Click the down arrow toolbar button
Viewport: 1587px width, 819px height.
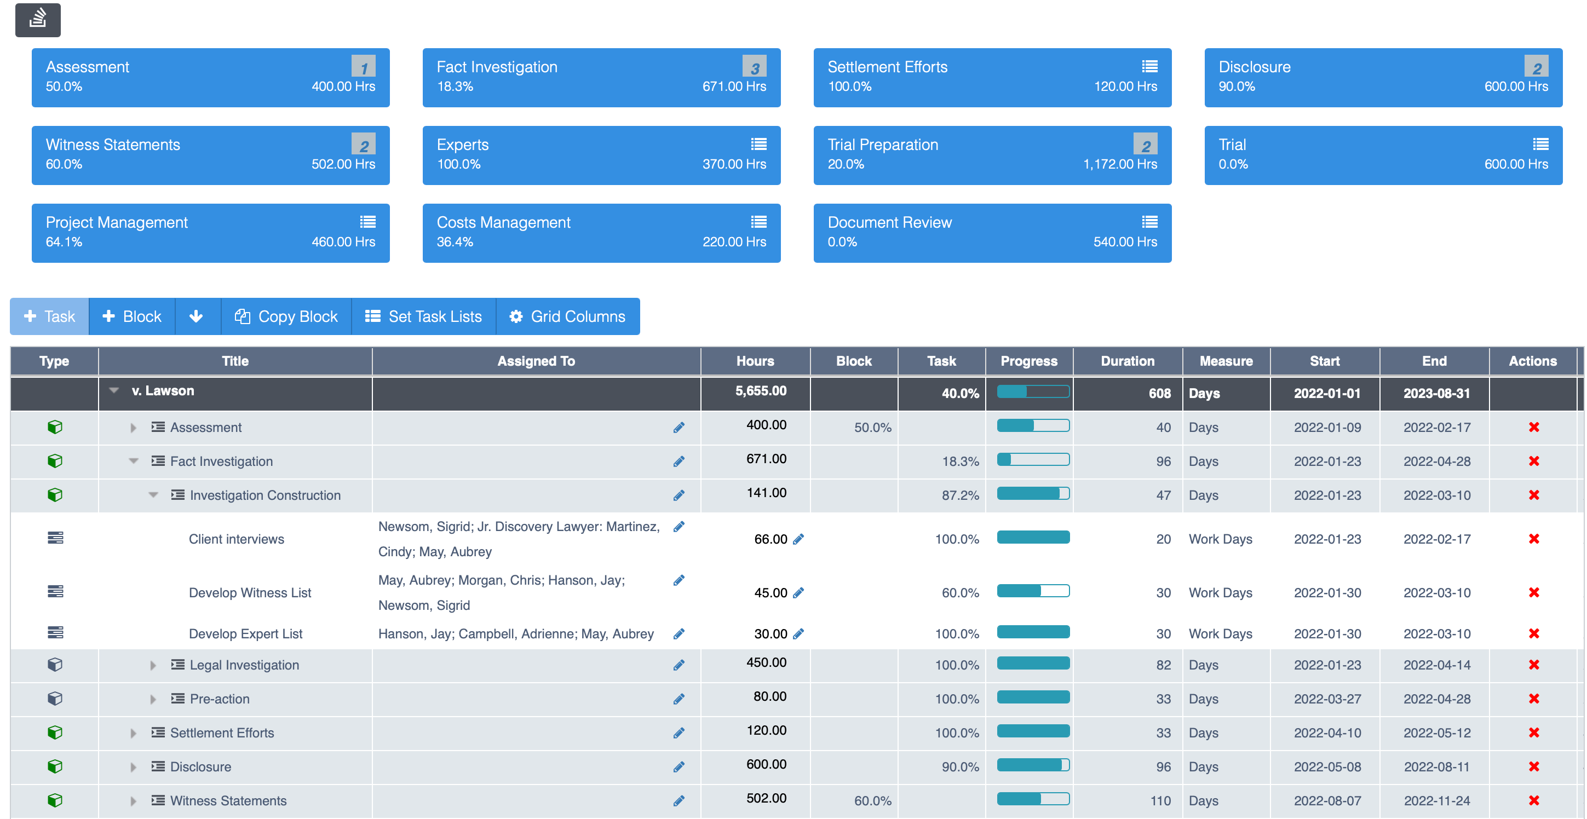pyautogui.click(x=197, y=316)
